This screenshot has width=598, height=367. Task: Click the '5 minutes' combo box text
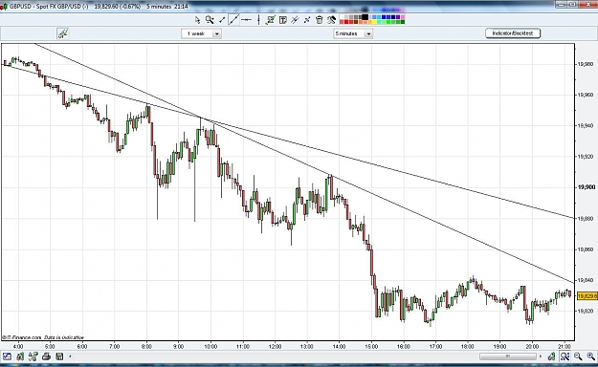click(346, 33)
